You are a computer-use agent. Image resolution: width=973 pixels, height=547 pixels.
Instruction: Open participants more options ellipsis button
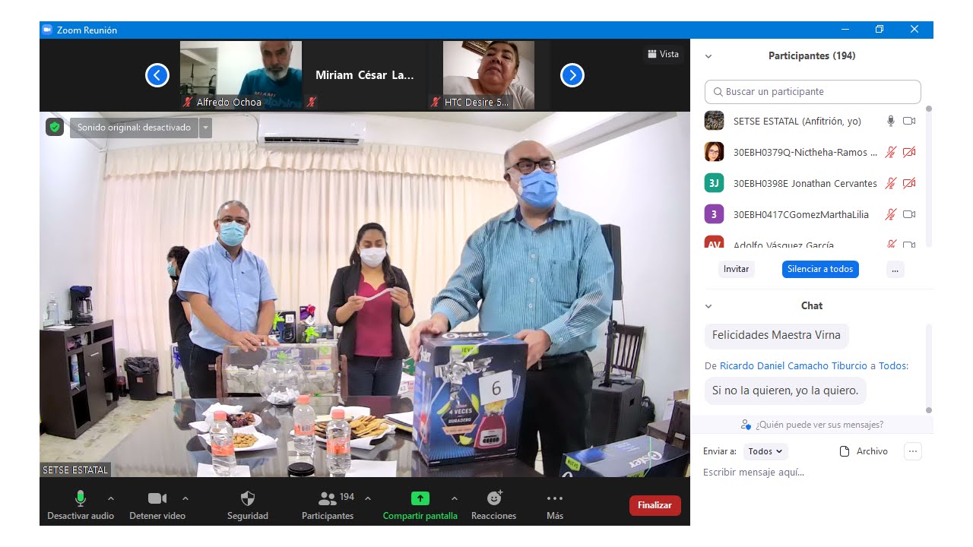click(x=895, y=269)
